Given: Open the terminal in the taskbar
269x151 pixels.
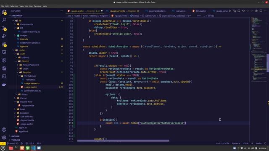Looking at the screenshot, I should click(x=16, y=148).
